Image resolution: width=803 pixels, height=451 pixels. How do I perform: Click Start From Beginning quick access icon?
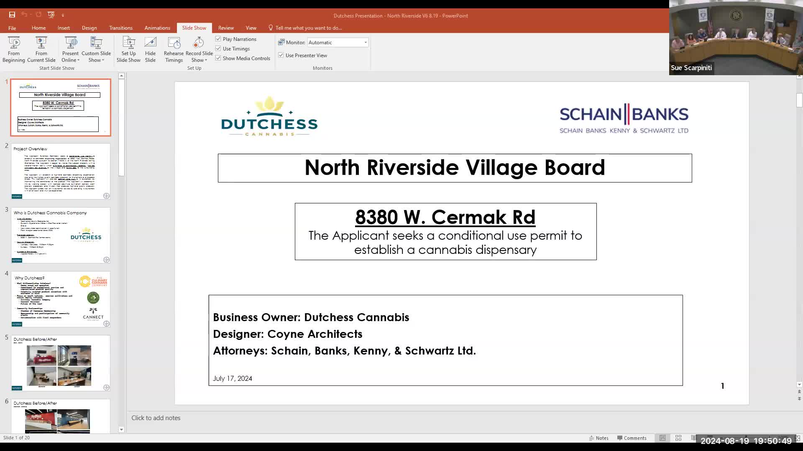(51, 15)
